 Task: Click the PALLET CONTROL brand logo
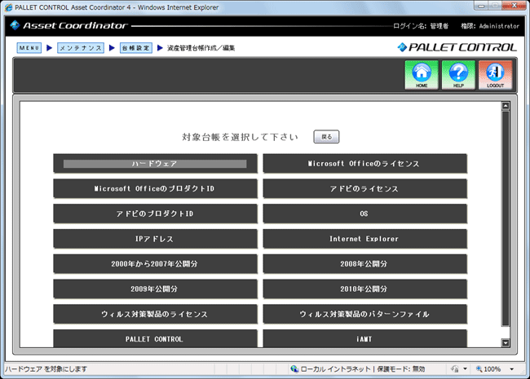pyautogui.click(x=457, y=47)
